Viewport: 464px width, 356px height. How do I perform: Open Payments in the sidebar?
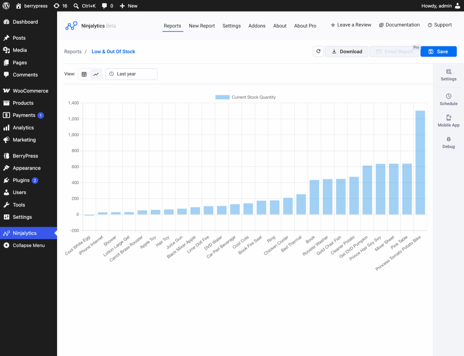click(29, 115)
